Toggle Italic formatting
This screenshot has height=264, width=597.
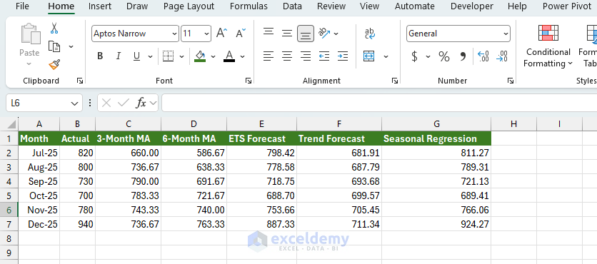119,56
